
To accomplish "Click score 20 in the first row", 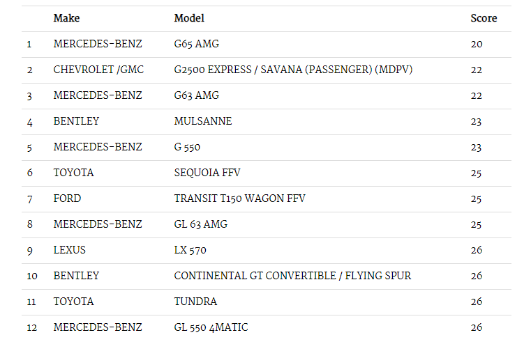I will pyautogui.click(x=477, y=44).
